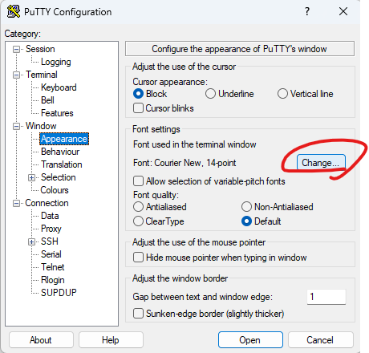Open the SSH category
The image size is (369, 353).
(x=50, y=241)
